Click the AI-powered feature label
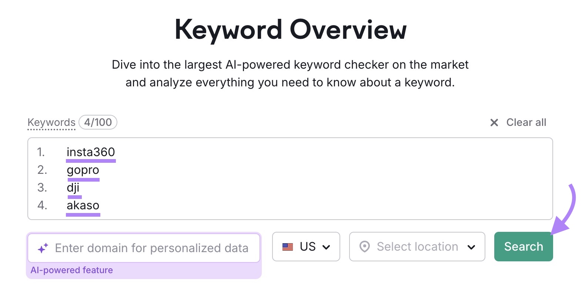Screen dimensions: 582x299 72,270
